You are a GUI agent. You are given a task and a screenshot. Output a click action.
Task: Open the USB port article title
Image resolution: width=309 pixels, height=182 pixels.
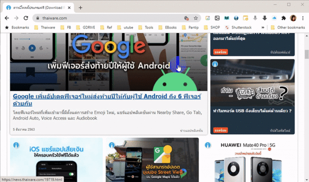tap(252, 111)
